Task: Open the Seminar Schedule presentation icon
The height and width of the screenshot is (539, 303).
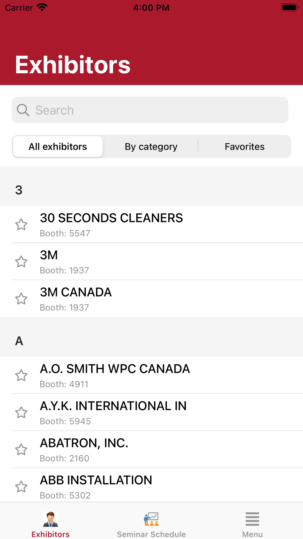Action: pos(151,519)
